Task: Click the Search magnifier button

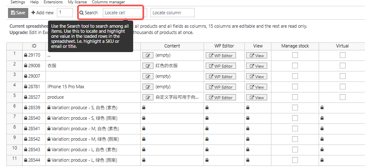Action: click(x=89, y=13)
